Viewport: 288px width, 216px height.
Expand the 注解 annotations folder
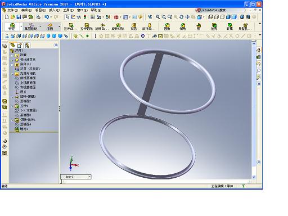click(12, 55)
